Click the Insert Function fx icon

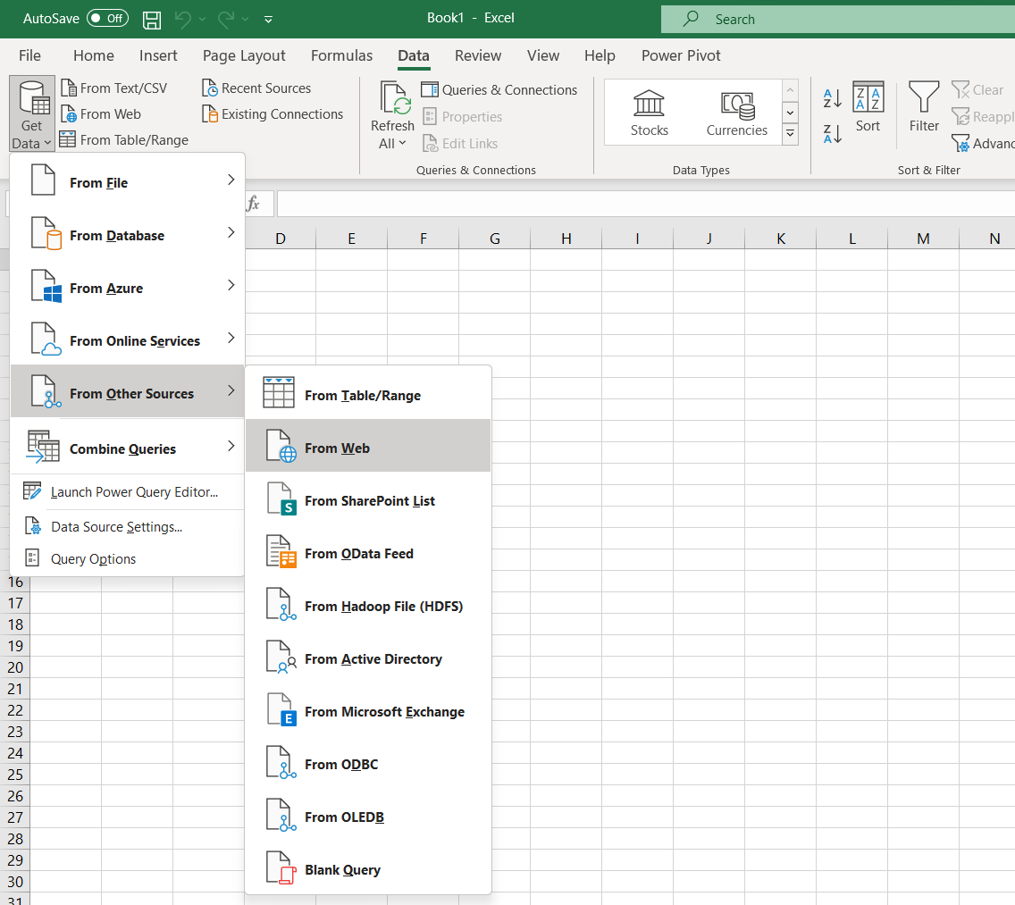click(x=253, y=204)
